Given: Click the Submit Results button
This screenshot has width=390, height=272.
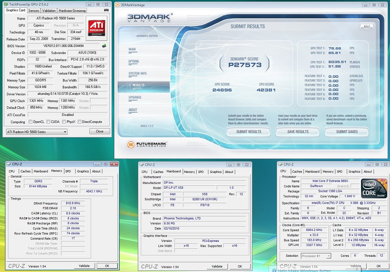Looking at the screenshot, I should click(x=248, y=132).
